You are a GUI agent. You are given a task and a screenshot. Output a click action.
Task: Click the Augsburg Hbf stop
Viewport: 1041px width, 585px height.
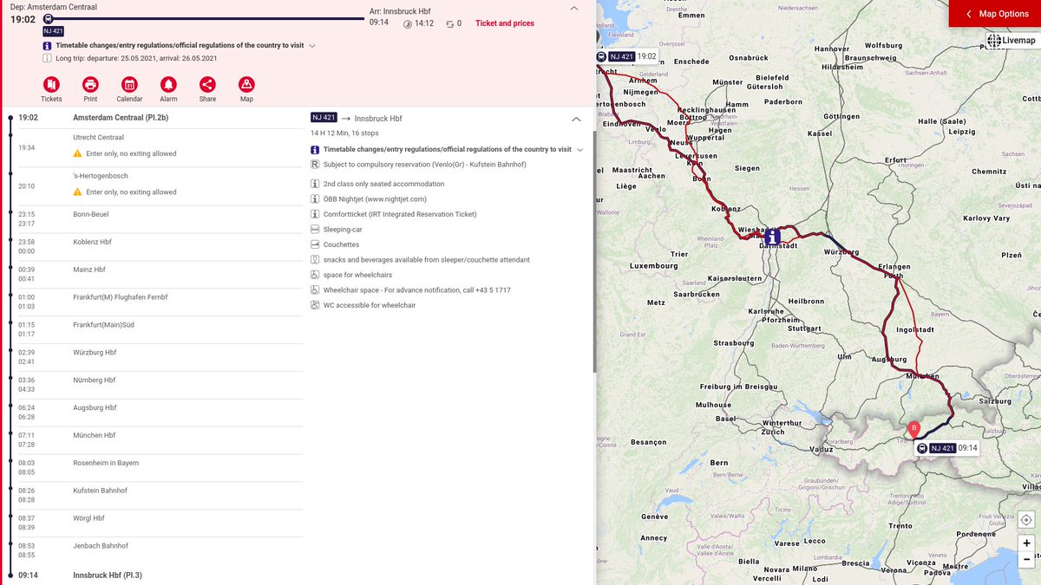95,407
